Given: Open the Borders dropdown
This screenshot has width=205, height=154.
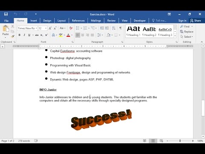Looking at the screenshot, I should pyautogui.click(x=119, y=35).
